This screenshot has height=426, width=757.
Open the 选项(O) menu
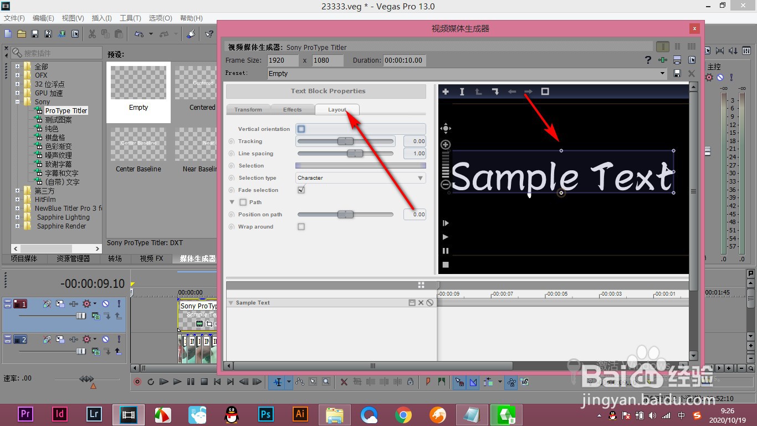coord(160,18)
